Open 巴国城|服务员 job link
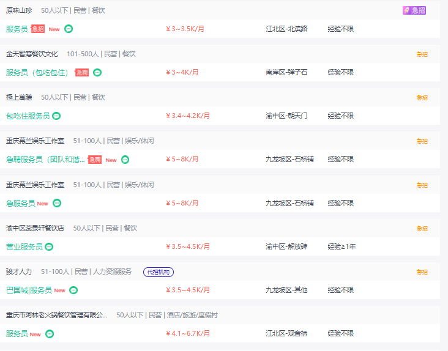Image resolution: width=448 pixels, height=351 pixels. pyautogui.click(x=29, y=290)
